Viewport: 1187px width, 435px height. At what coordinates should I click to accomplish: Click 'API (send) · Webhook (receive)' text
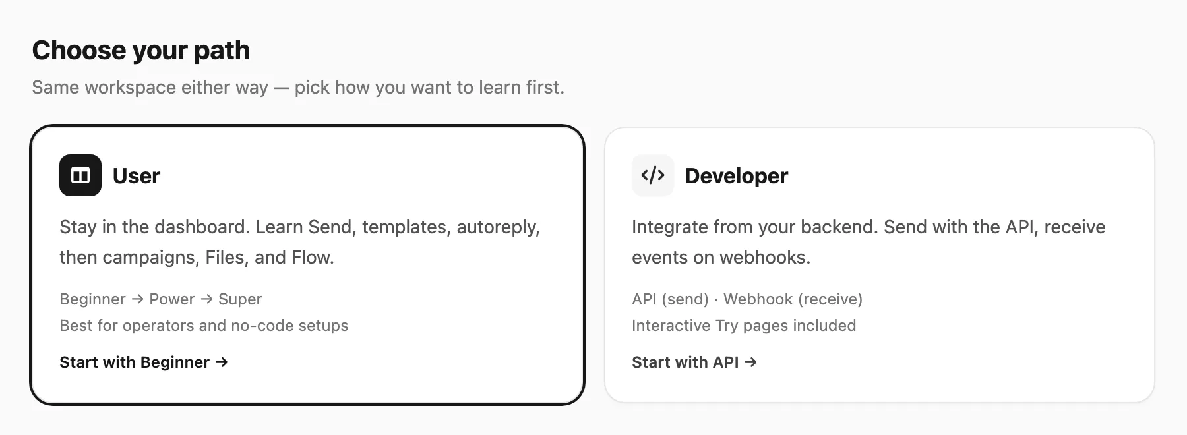click(747, 299)
